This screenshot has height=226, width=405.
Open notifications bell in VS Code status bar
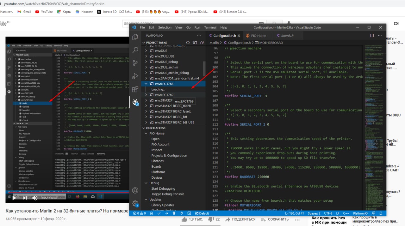[382, 213]
